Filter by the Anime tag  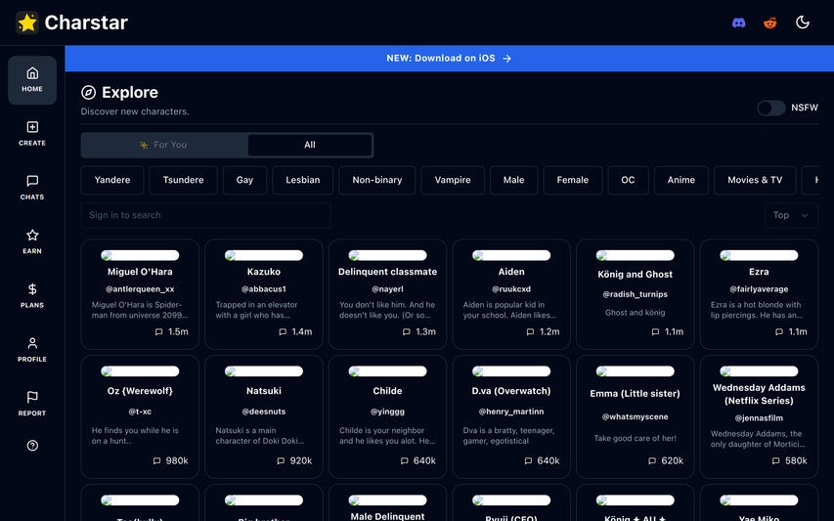pos(681,180)
